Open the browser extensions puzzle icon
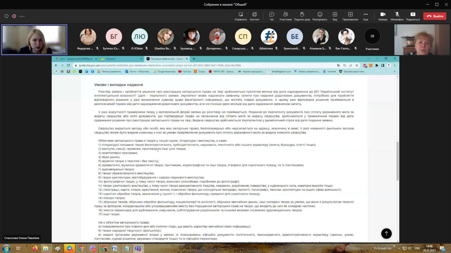 [377, 65]
